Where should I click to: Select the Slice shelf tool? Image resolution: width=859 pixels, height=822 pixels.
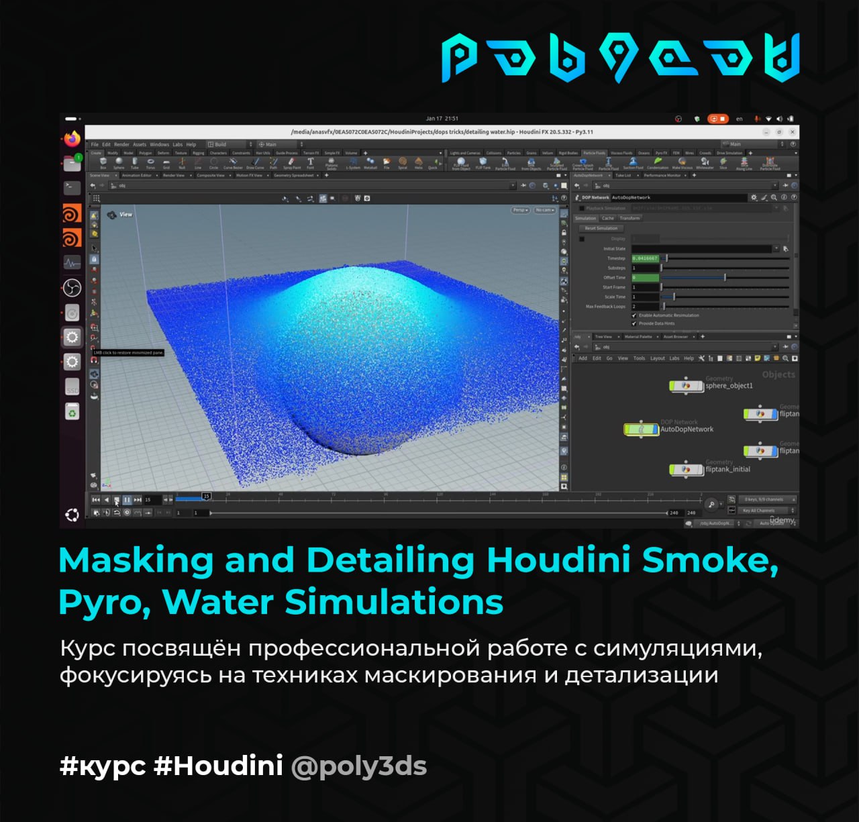click(x=723, y=163)
